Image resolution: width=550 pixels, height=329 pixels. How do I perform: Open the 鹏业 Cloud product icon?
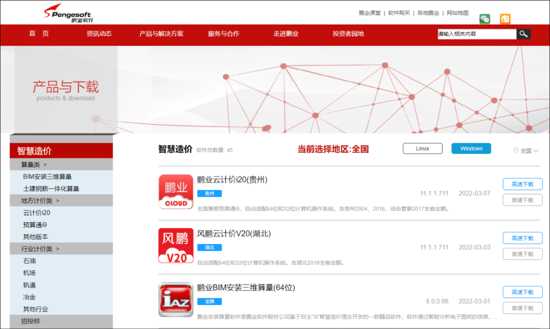point(176,192)
